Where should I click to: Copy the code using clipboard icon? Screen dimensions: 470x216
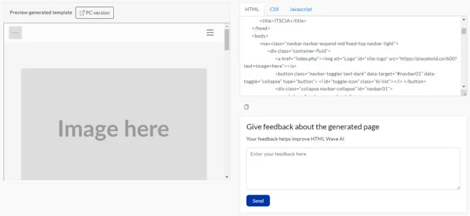[246, 107]
